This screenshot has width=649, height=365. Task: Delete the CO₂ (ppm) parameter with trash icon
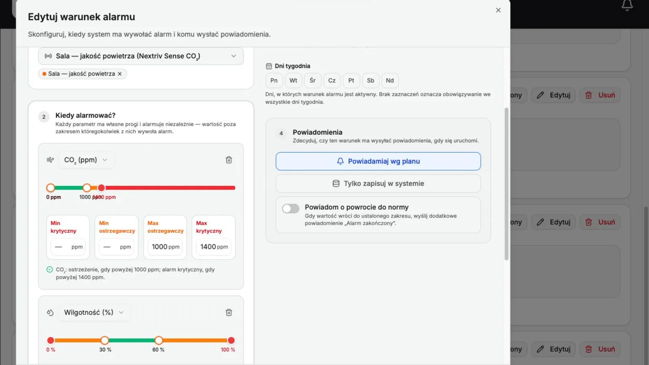(x=229, y=160)
